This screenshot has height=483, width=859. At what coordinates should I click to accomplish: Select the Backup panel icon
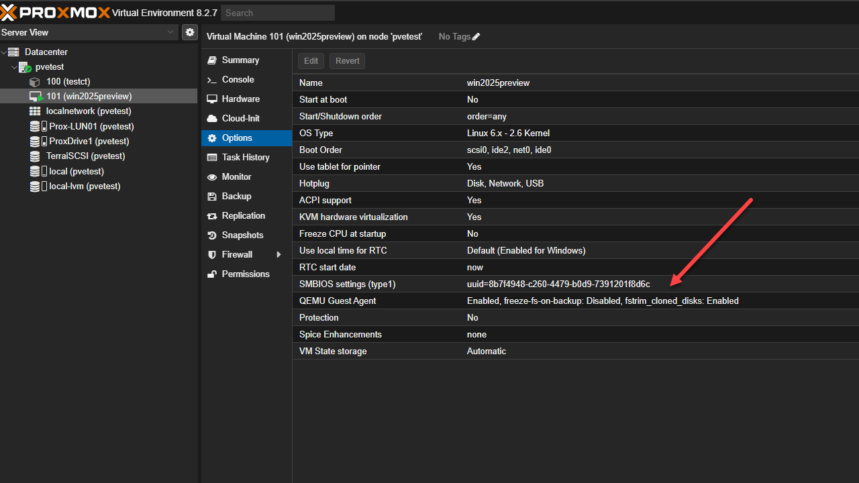coord(236,196)
